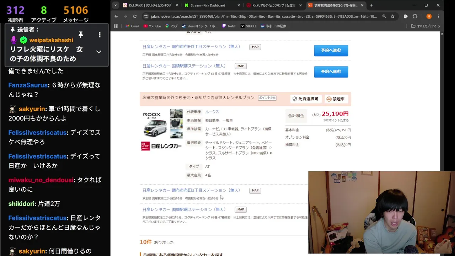Open the upper 日産レンタカー 調布市布田3丁目ステーション link

pyautogui.click(x=192, y=47)
